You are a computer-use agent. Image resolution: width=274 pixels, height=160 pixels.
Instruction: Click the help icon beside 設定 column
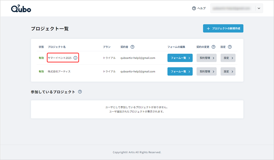(x=230, y=47)
